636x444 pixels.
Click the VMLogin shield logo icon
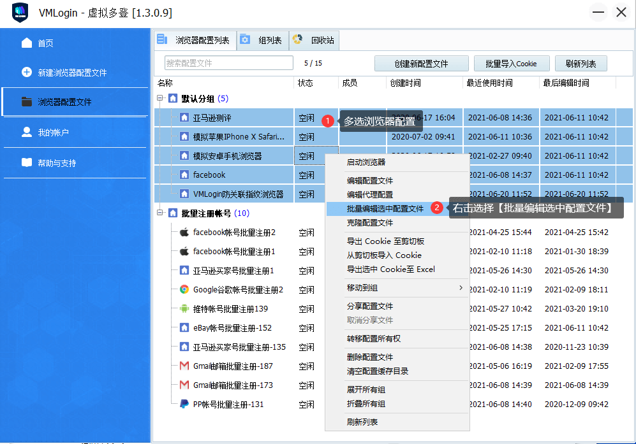20,13
